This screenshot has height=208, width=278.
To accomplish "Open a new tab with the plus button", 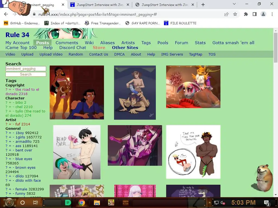I will point(203,5).
